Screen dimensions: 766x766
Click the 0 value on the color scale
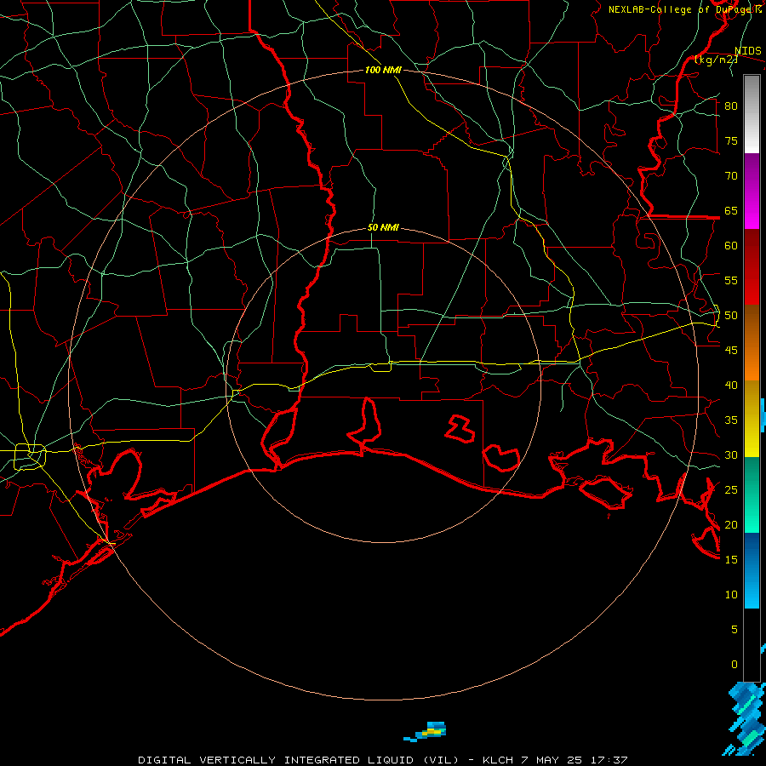735,665
